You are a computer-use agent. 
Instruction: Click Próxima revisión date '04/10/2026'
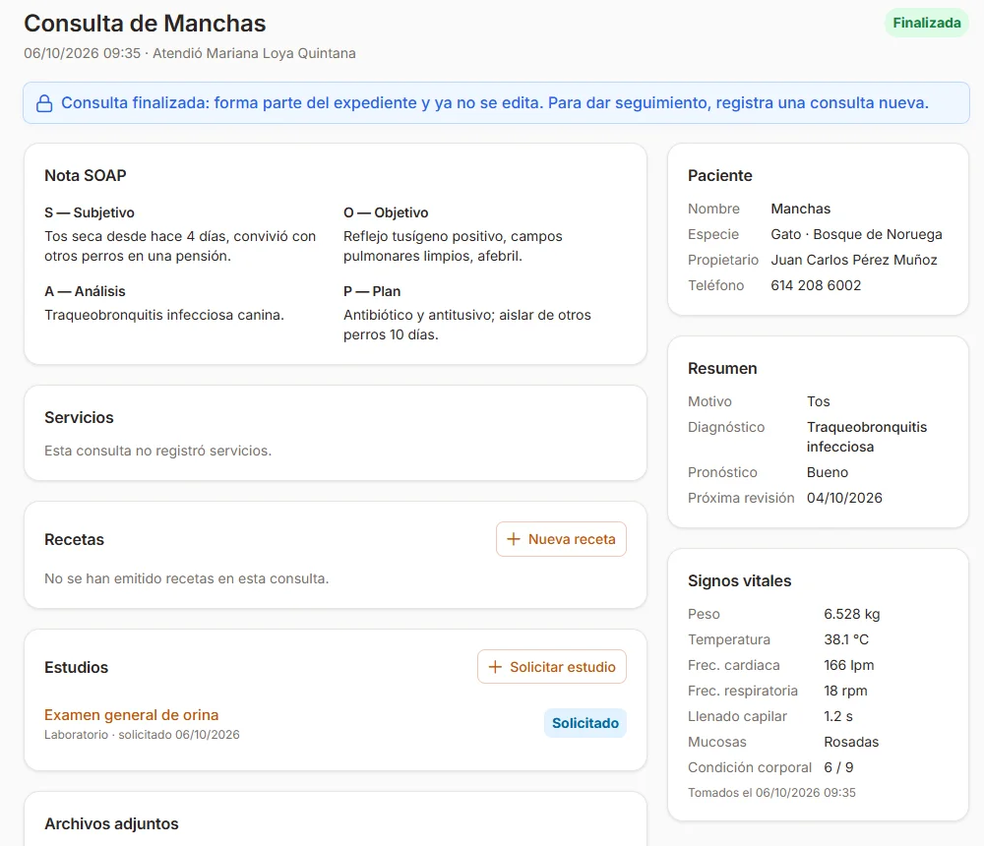point(844,499)
